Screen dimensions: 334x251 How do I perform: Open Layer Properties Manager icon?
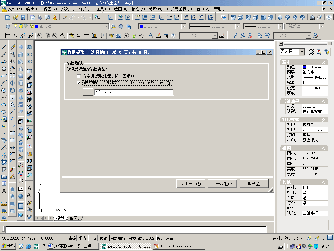click(8, 26)
